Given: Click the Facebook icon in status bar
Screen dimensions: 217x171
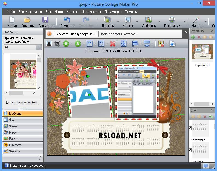Looking at the screenshot, I should click(x=7, y=165).
